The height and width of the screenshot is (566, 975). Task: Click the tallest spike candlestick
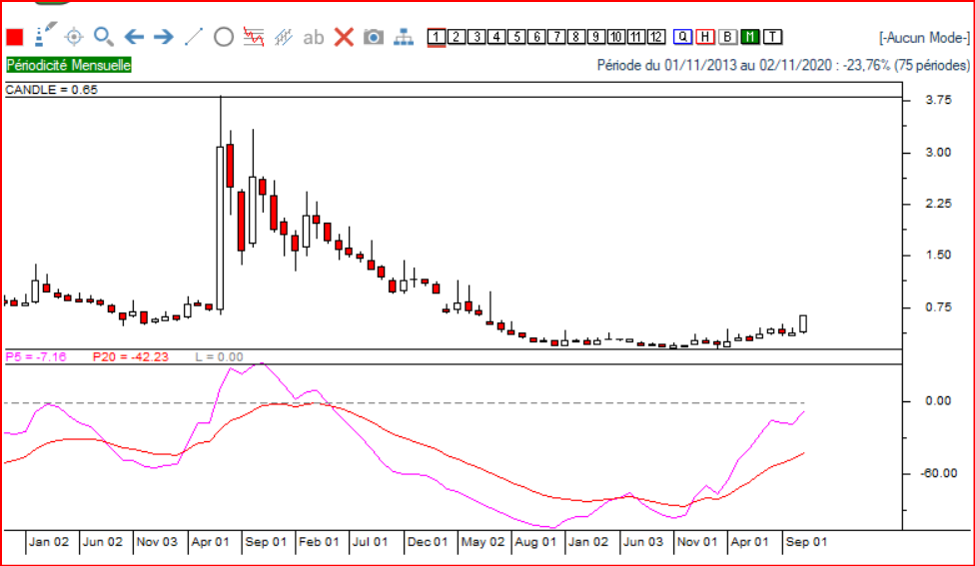pos(220,205)
